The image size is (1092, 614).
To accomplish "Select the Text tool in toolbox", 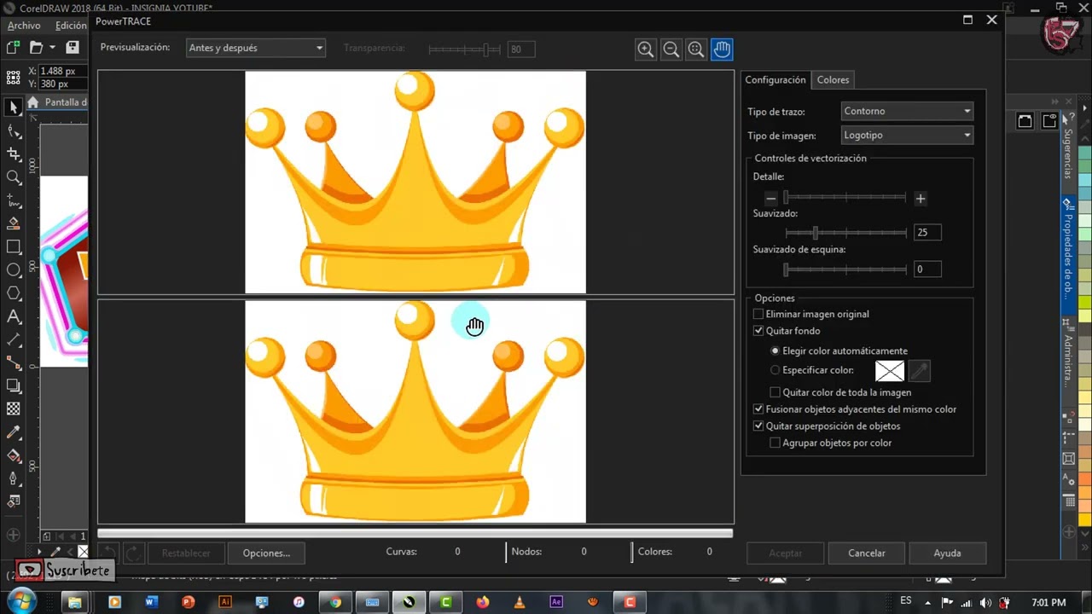I will click(14, 316).
